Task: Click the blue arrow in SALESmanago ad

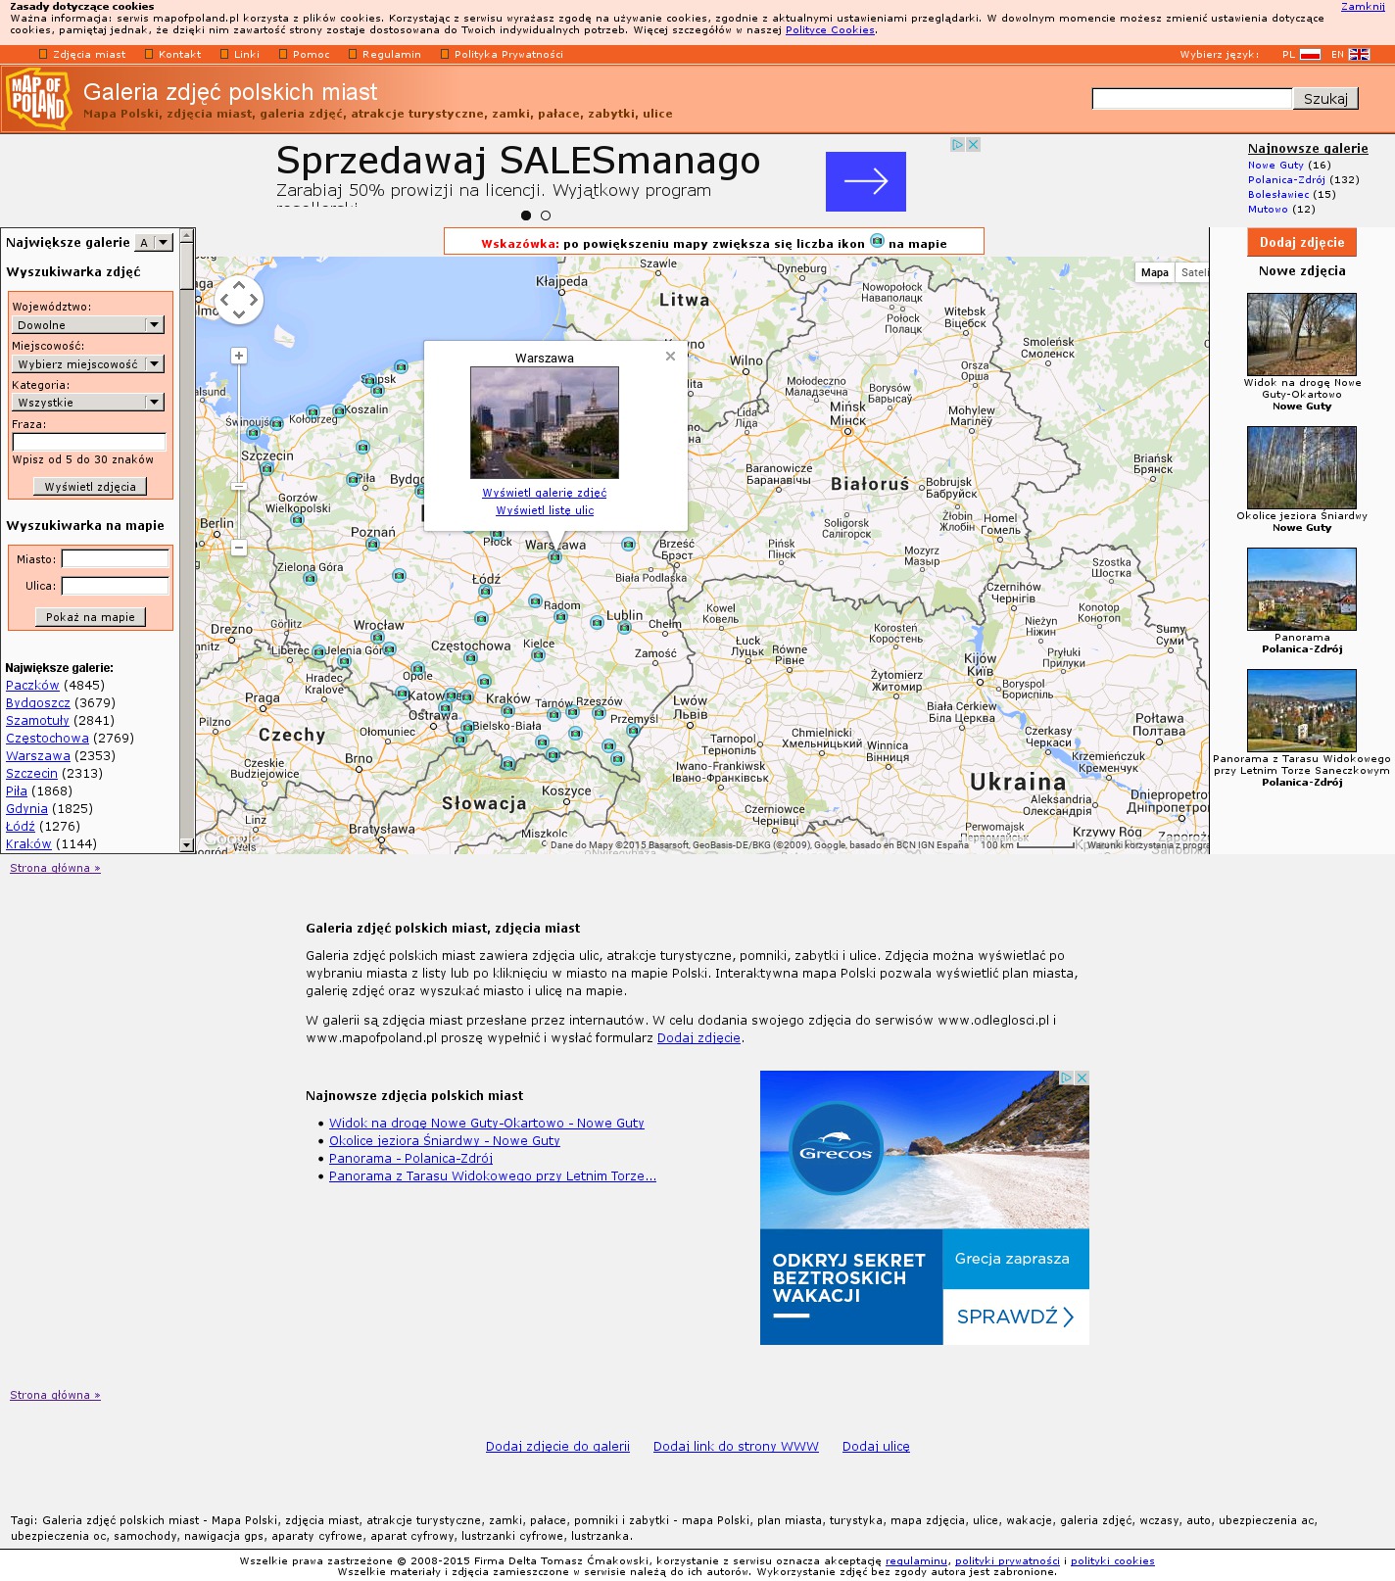Action: [x=865, y=181]
